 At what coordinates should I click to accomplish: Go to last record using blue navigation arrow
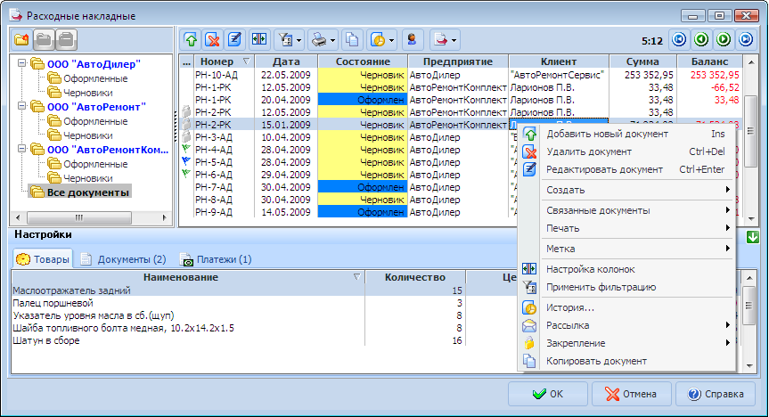745,40
